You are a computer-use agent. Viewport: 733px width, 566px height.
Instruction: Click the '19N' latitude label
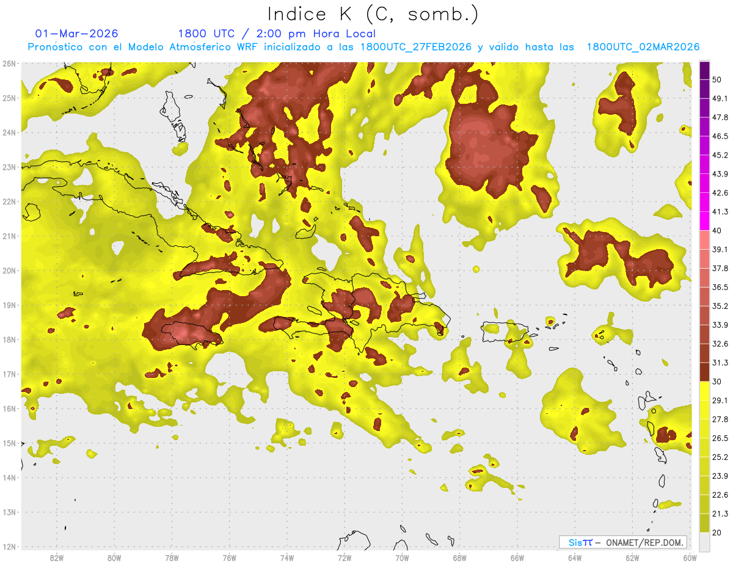pyautogui.click(x=9, y=305)
